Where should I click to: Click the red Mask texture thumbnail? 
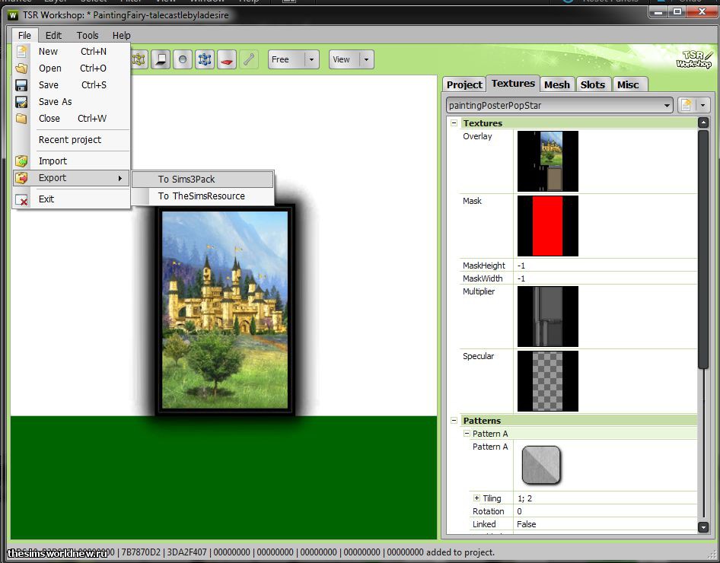[x=548, y=226]
